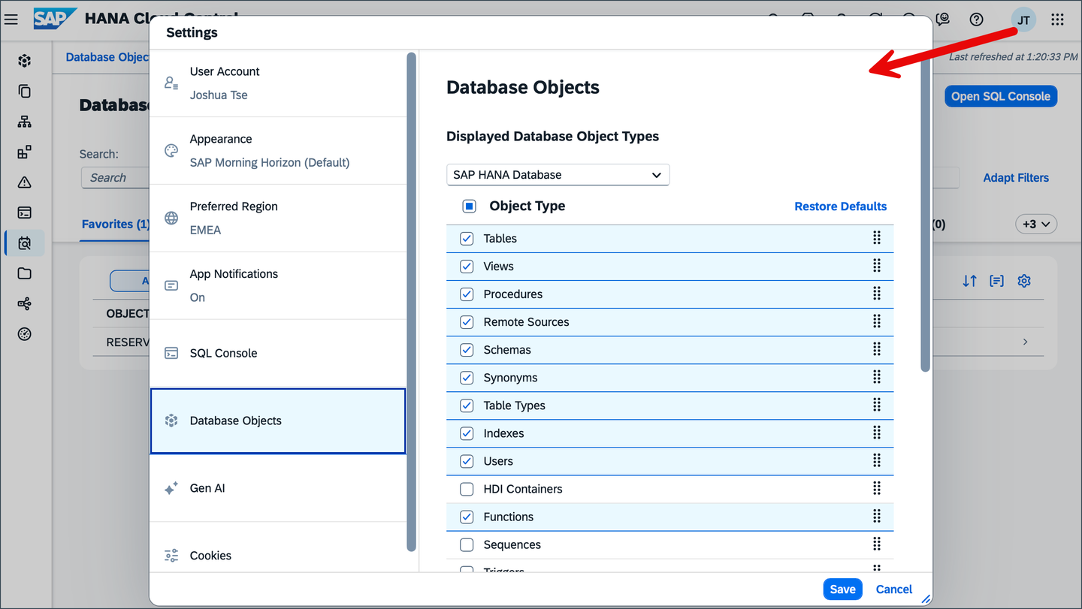Open the hamburger navigation menu

[11, 20]
